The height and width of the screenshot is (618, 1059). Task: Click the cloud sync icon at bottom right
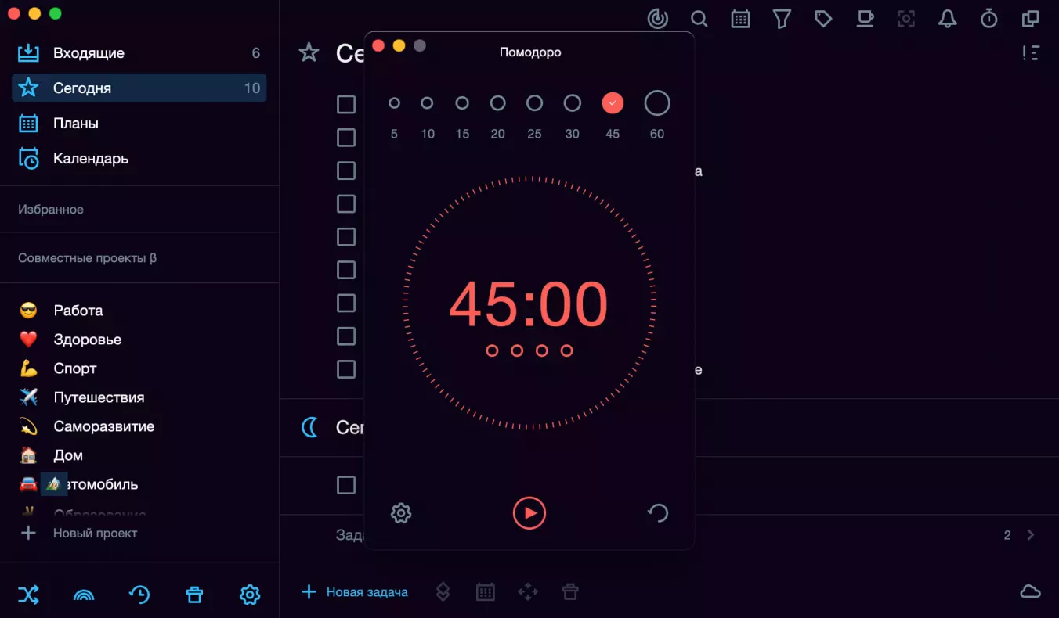1030,591
